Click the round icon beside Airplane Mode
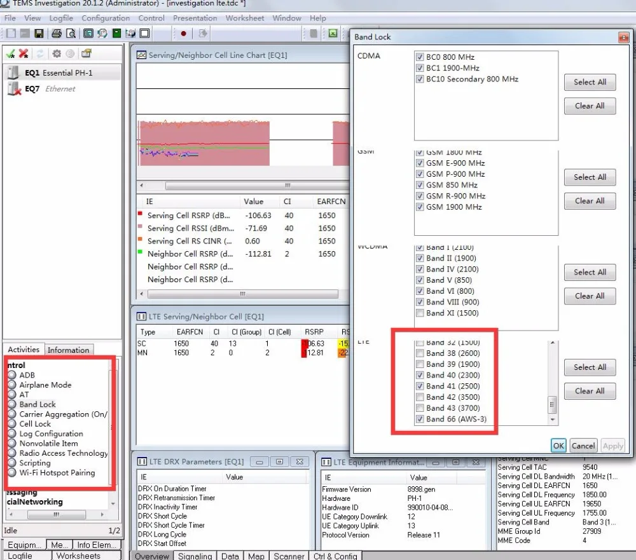This screenshot has width=636, height=560. [x=11, y=385]
